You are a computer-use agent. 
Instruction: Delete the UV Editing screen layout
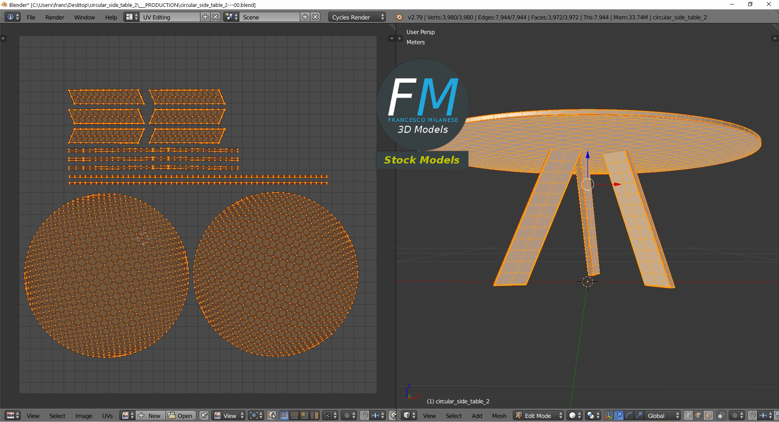click(216, 17)
